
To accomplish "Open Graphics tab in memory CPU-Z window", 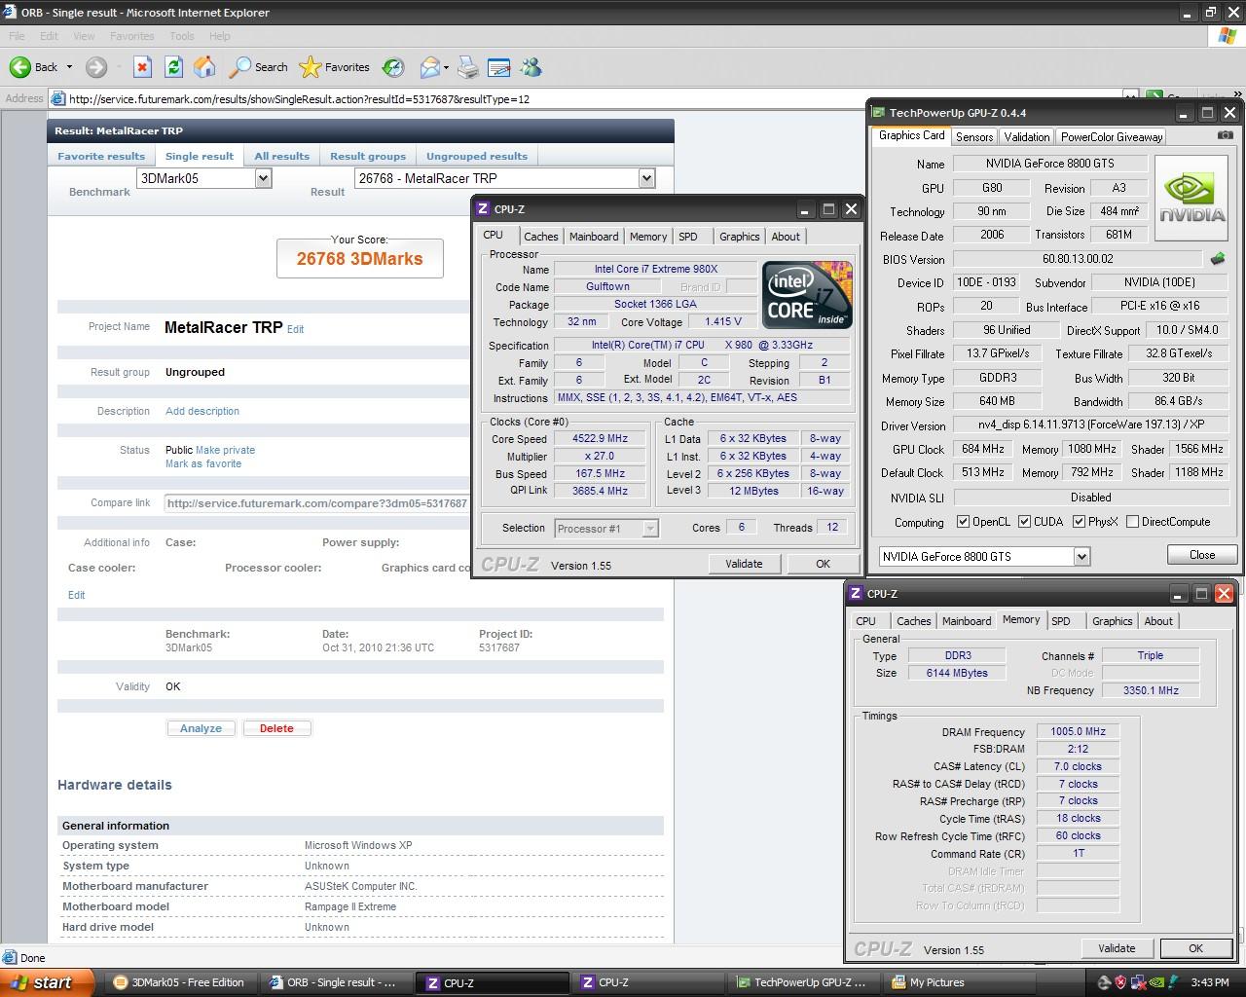I will click(x=1113, y=621).
